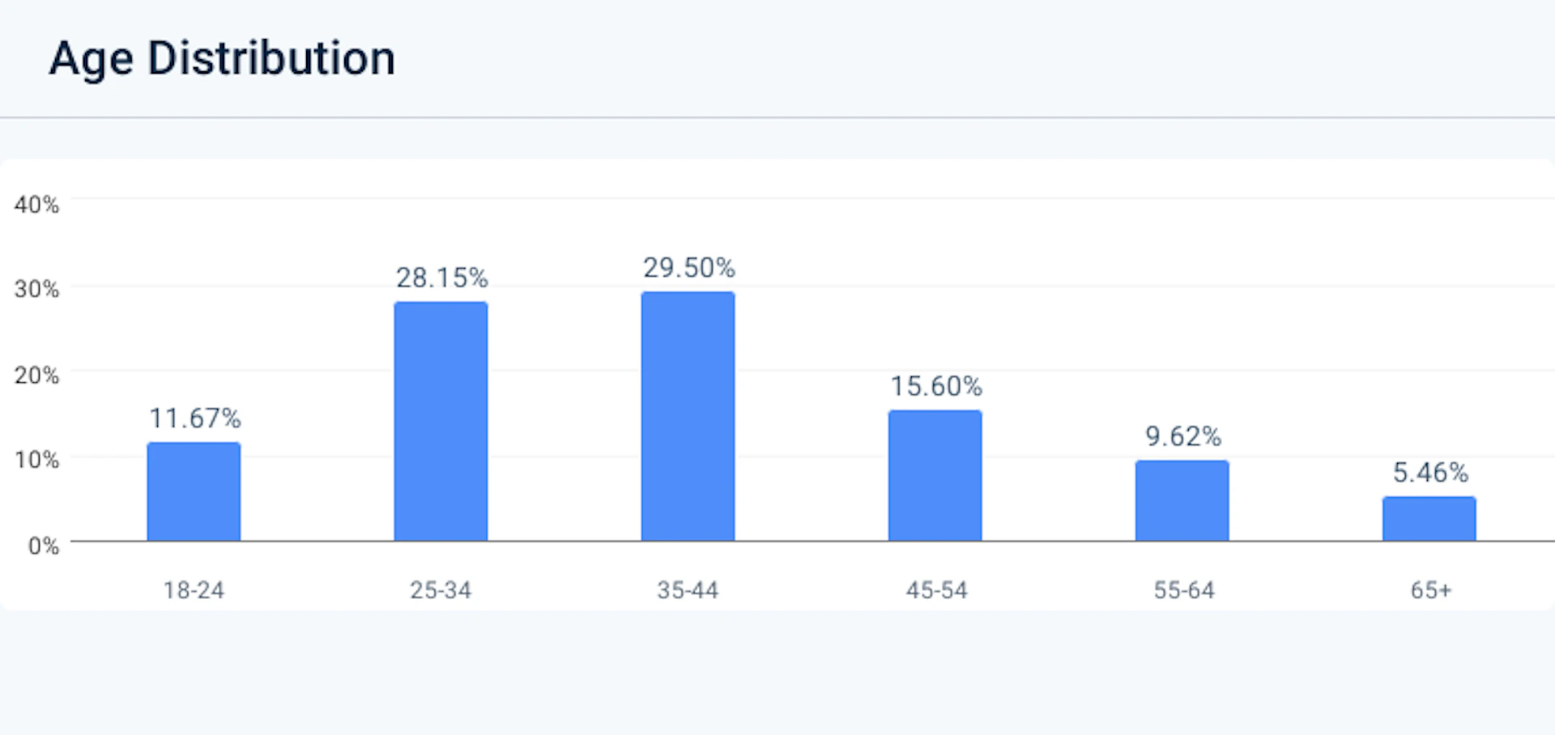
Task: Select the tallest bar for ages 35-44
Action: 688,416
